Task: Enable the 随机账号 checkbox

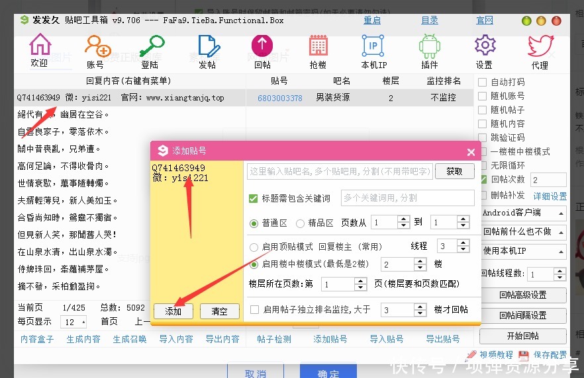Action: pos(482,96)
